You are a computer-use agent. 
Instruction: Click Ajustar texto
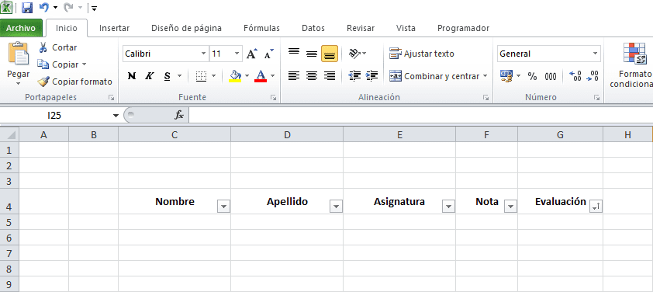tap(421, 54)
